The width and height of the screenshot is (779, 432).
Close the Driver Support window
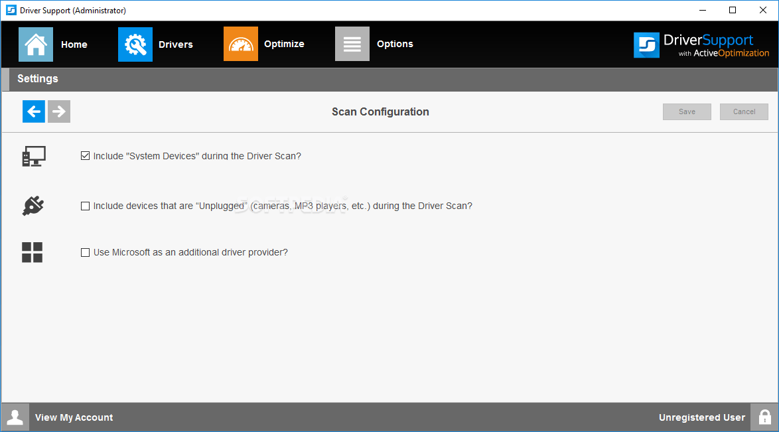pyautogui.click(x=763, y=10)
